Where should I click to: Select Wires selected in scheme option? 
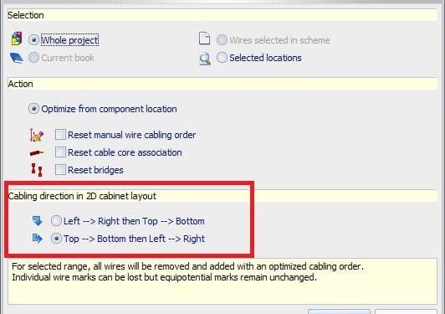click(222, 40)
